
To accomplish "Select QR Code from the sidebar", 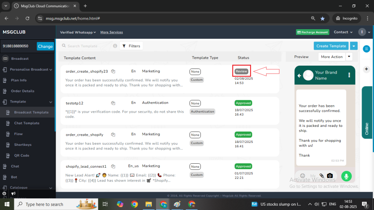I will 22,155.
